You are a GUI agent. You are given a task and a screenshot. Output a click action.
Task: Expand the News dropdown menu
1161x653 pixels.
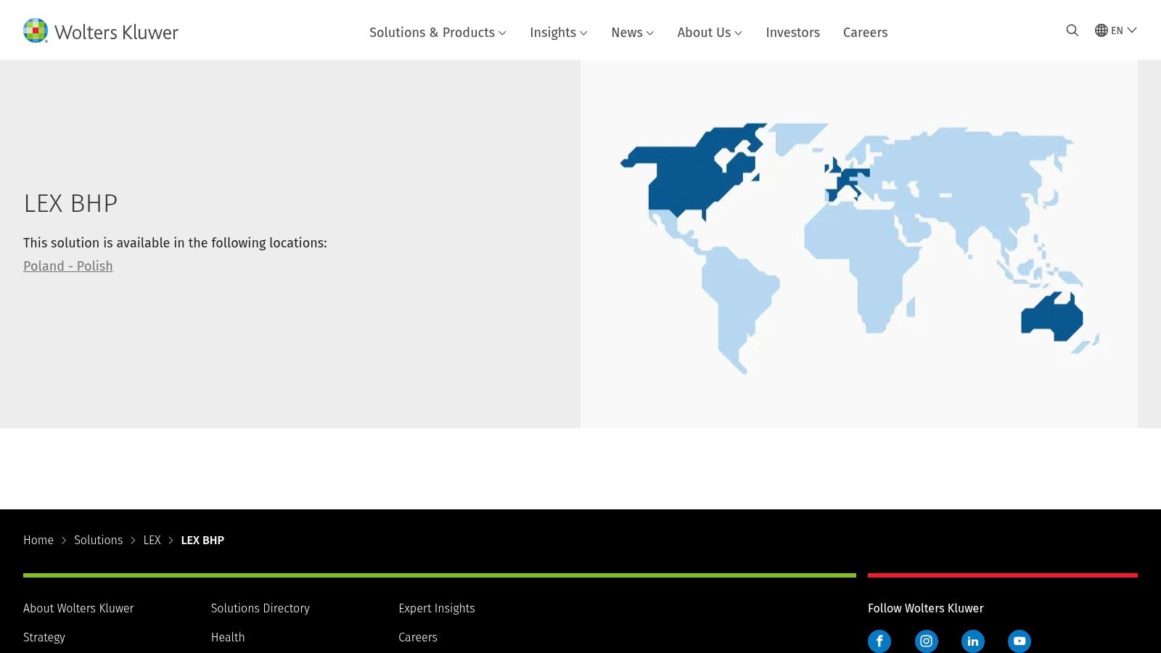pos(633,33)
